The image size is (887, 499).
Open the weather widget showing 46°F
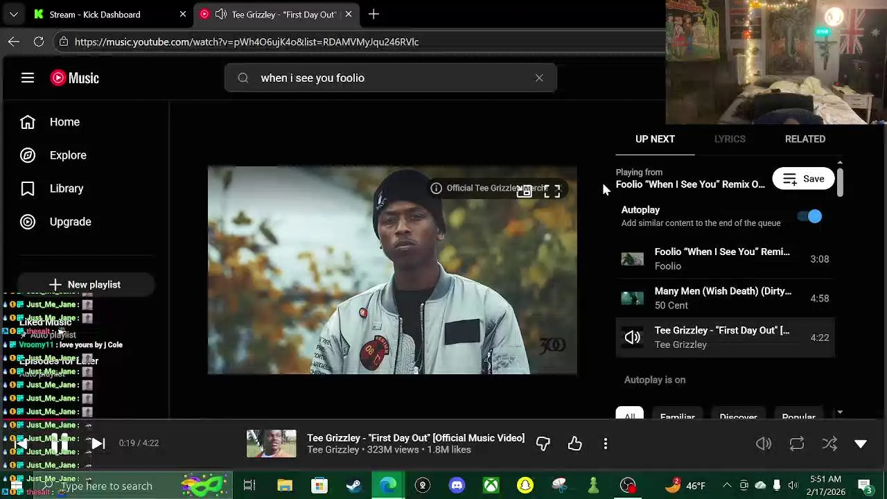[685, 485]
